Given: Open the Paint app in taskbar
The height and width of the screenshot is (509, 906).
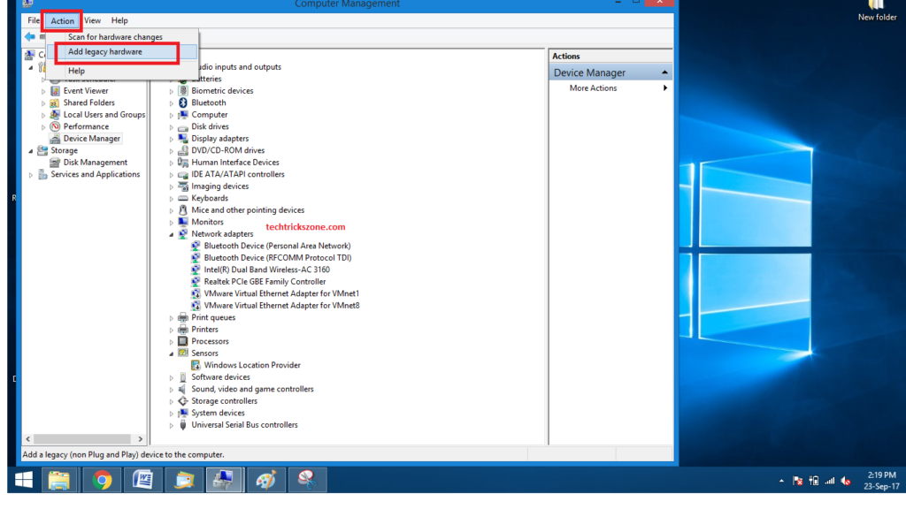Looking at the screenshot, I should (x=265, y=480).
